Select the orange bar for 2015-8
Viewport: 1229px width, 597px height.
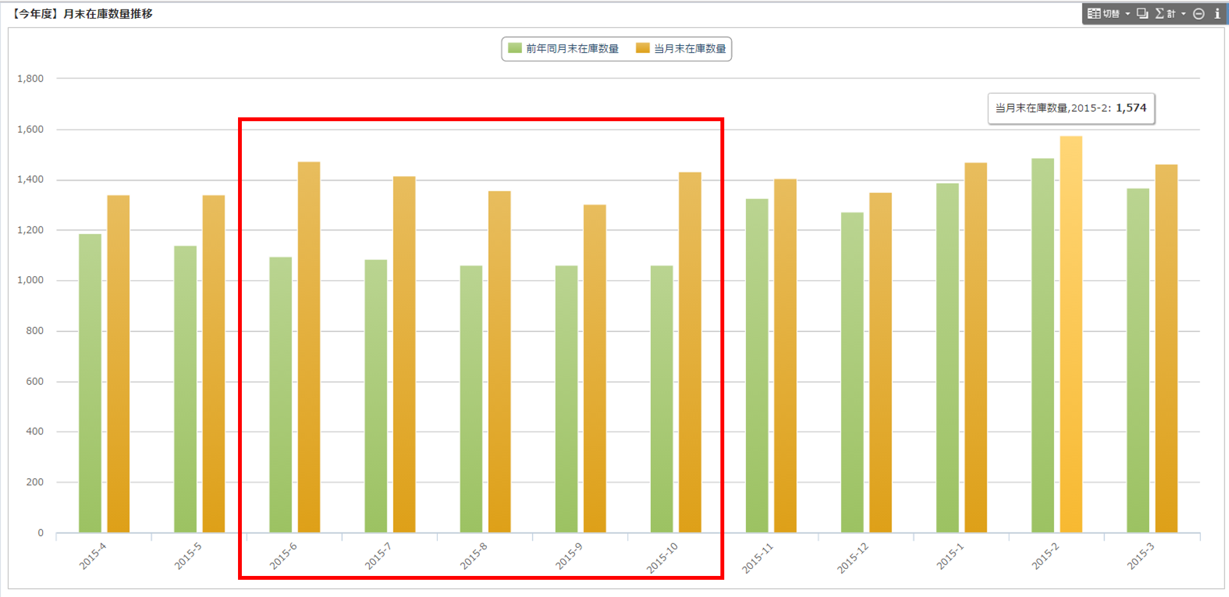500,362
